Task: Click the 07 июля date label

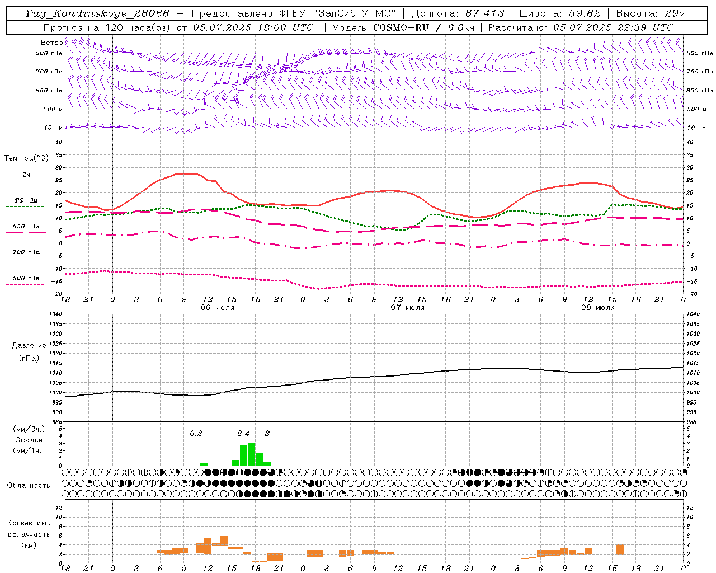Action: [408, 308]
